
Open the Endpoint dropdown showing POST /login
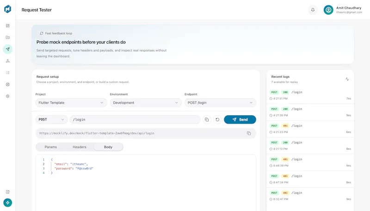click(x=220, y=103)
